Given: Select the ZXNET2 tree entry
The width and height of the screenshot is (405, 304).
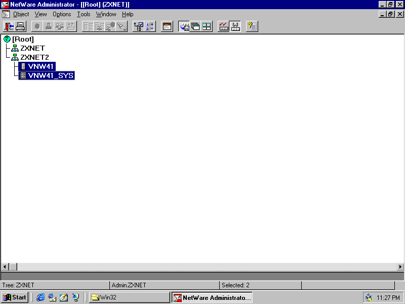Looking at the screenshot, I should coord(34,57).
